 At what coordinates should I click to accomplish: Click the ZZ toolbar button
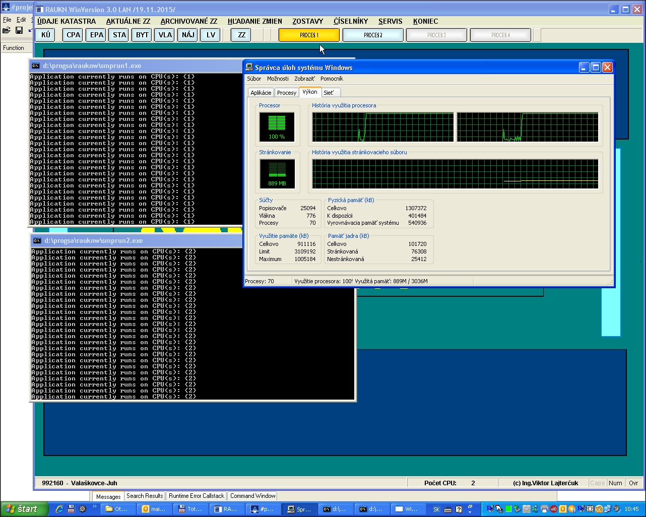point(240,35)
